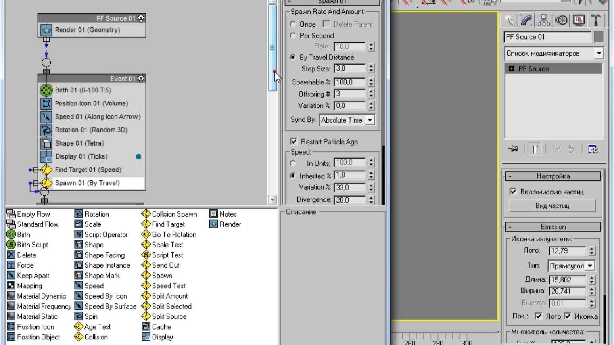Screen dimensions: 614x345
Task: Click the event view scroll down arrow
Action: click(272, 199)
